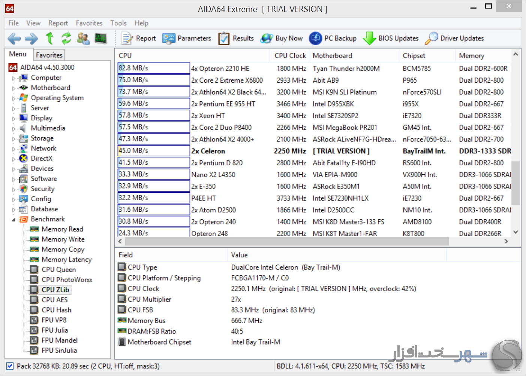Select the CPU Hash benchmark
Image resolution: width=526 pixels, height=376 pixels.
(x=56, y=310)
